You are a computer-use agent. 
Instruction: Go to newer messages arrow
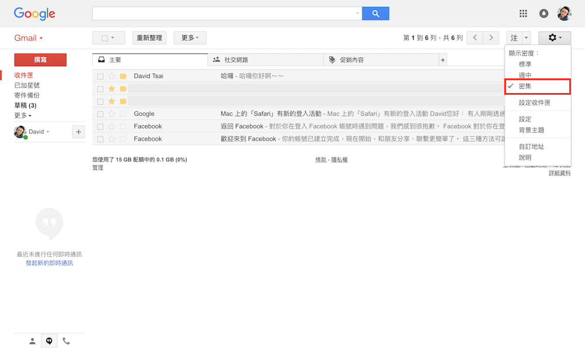point(475,38)
